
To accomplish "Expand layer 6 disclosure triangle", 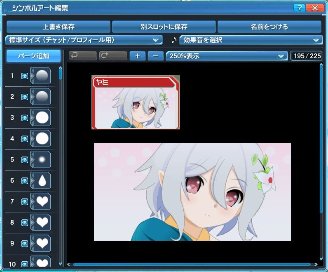I will point(33,180).
